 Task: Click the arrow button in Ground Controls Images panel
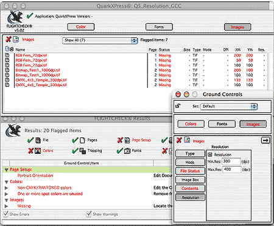265,140
